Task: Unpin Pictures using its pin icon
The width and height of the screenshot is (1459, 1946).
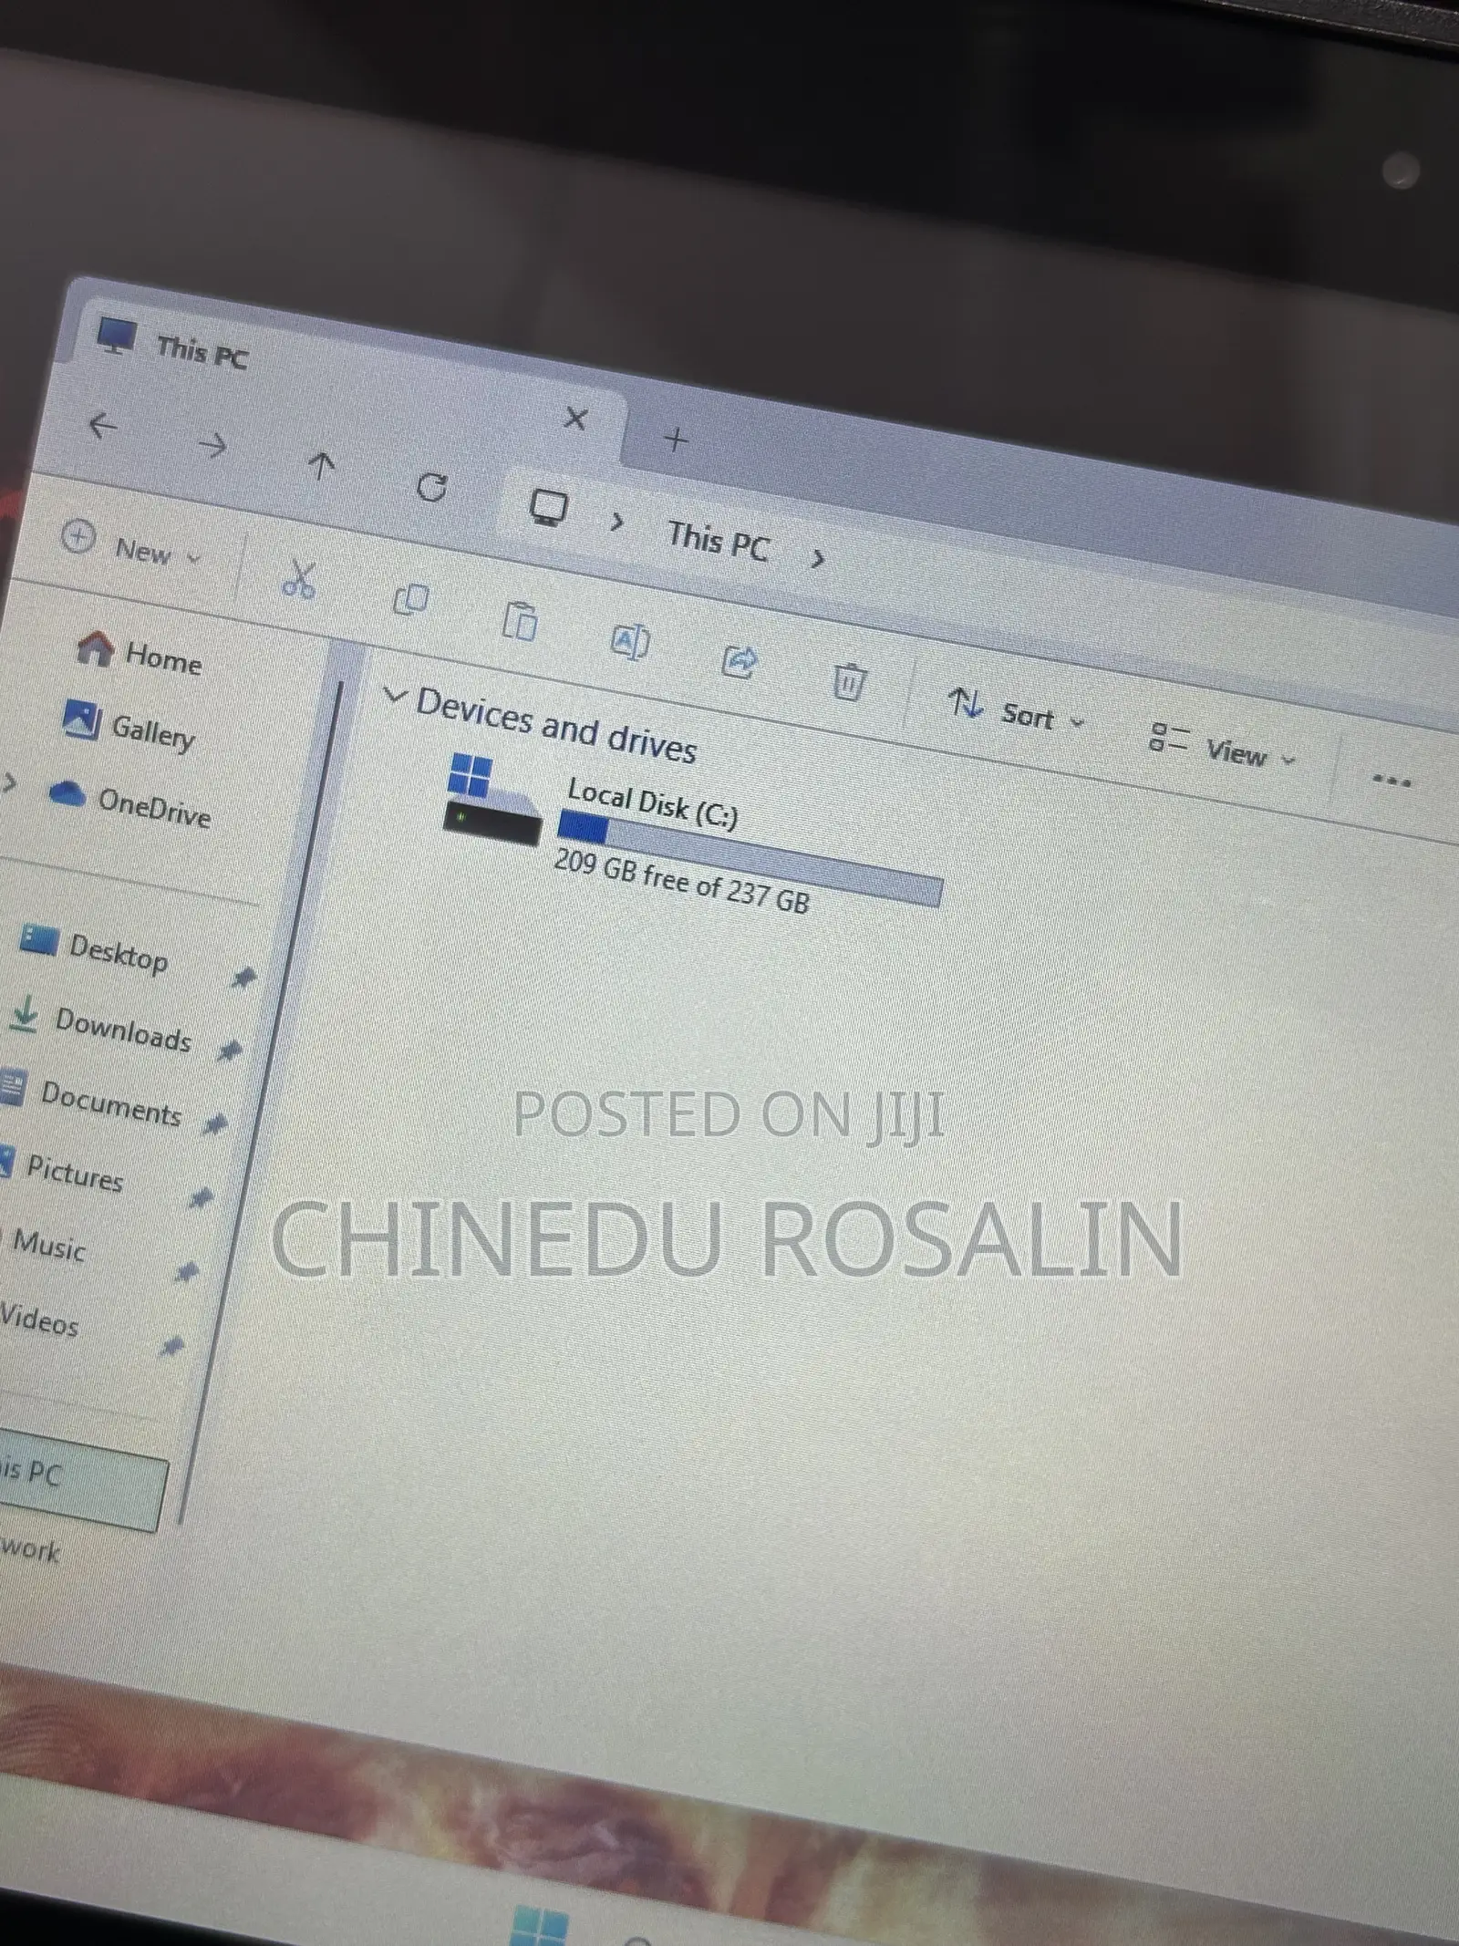Action: (x=200, y=1198)
